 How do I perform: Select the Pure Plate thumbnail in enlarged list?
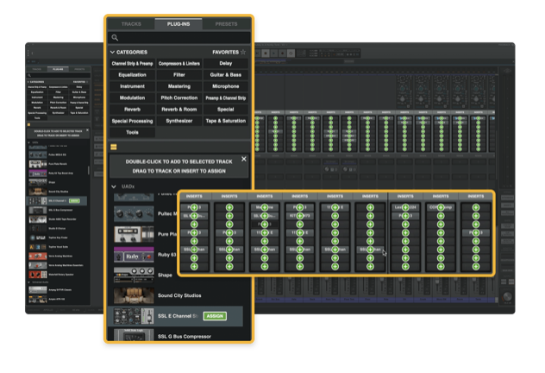tap(134, 234)
